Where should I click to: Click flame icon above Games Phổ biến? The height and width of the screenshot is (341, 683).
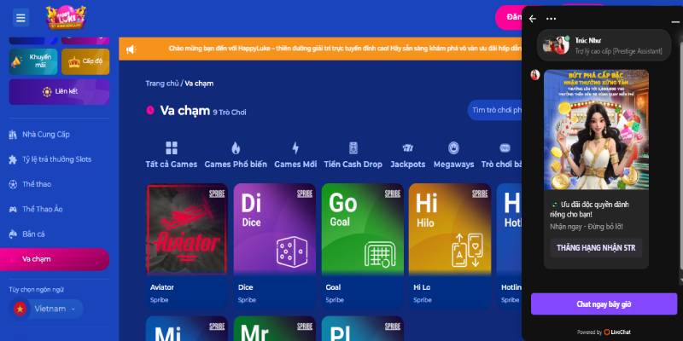(236, 147)
